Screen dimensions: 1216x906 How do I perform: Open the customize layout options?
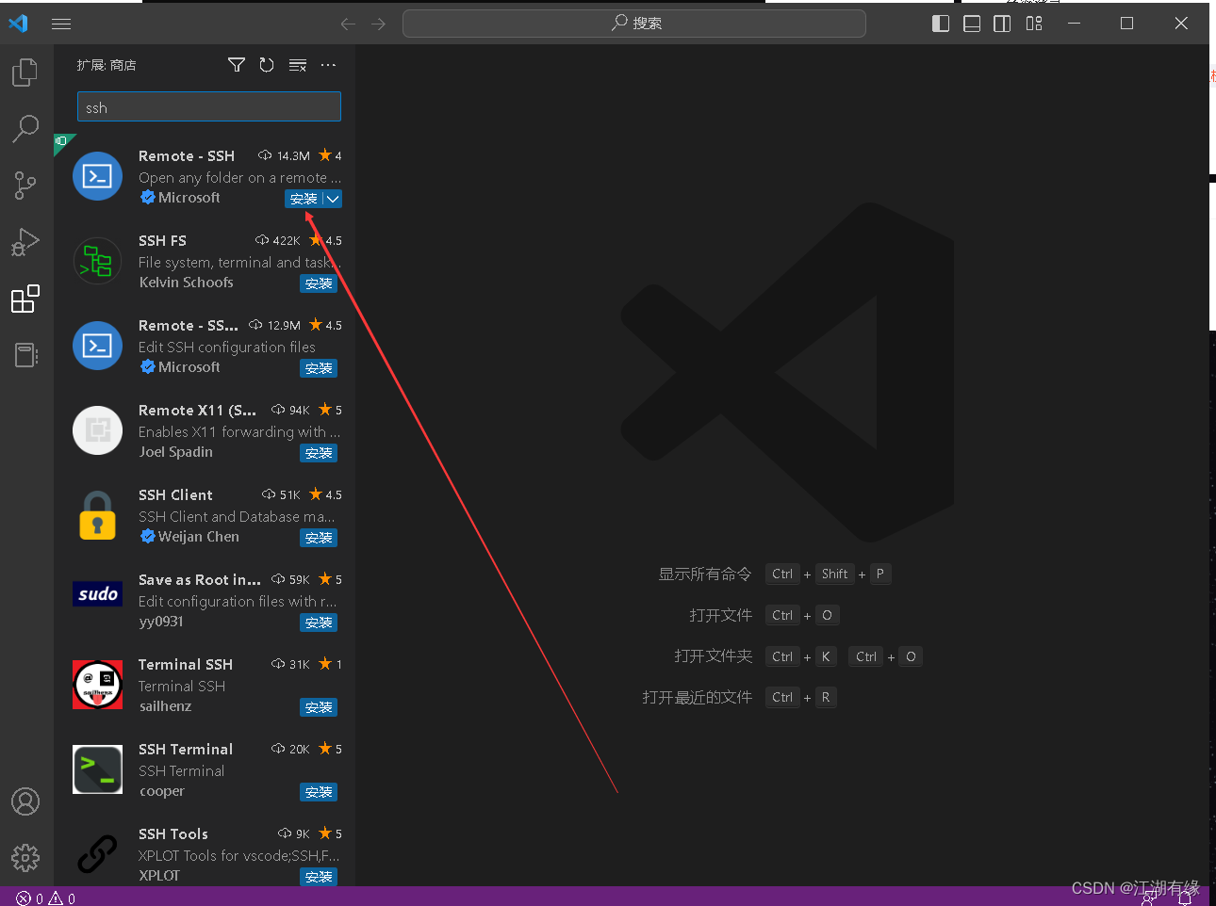coord(1034,24)
